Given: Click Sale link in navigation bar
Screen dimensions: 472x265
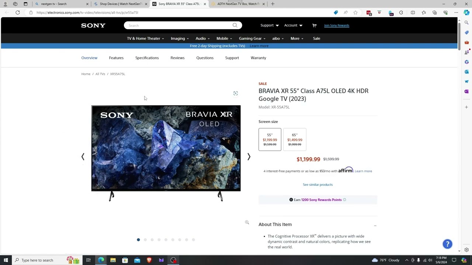Looking at the screenshot, I should pyautogui.click(x=316, y=38).
